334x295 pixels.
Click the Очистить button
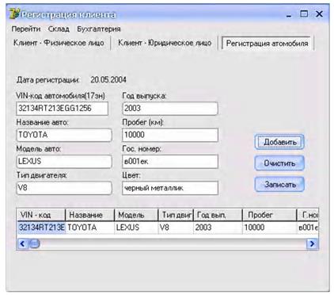click(x=279, y=163)
